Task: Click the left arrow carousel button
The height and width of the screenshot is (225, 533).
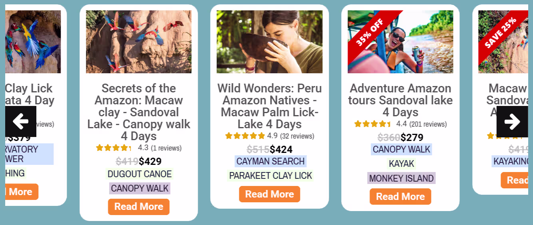Action: click(21, 121)
